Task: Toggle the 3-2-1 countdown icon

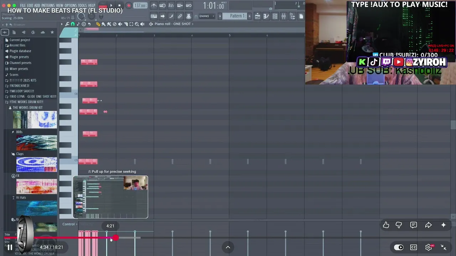Action: point(171,5)
